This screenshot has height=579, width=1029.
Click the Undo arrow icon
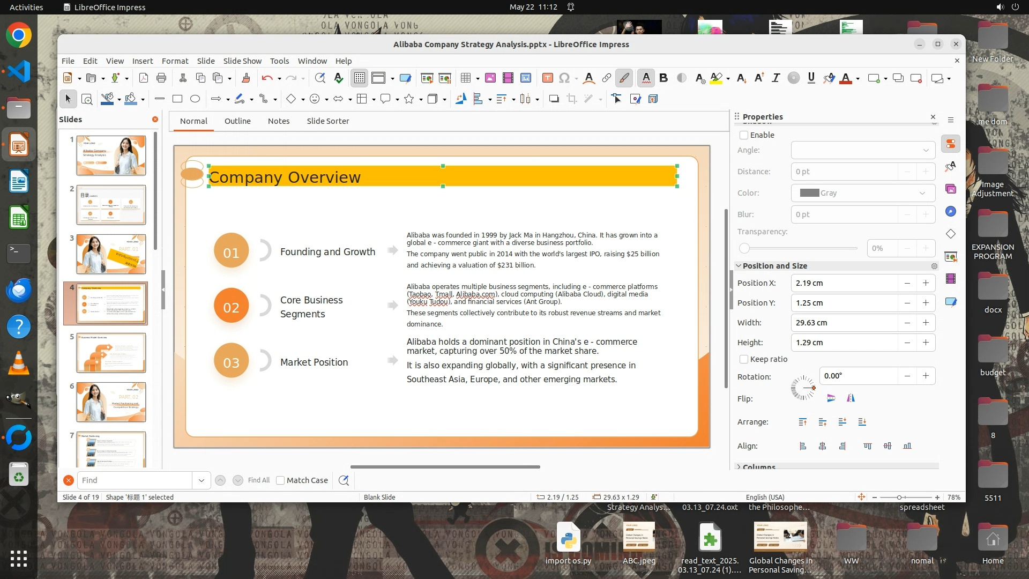point(267,78)
